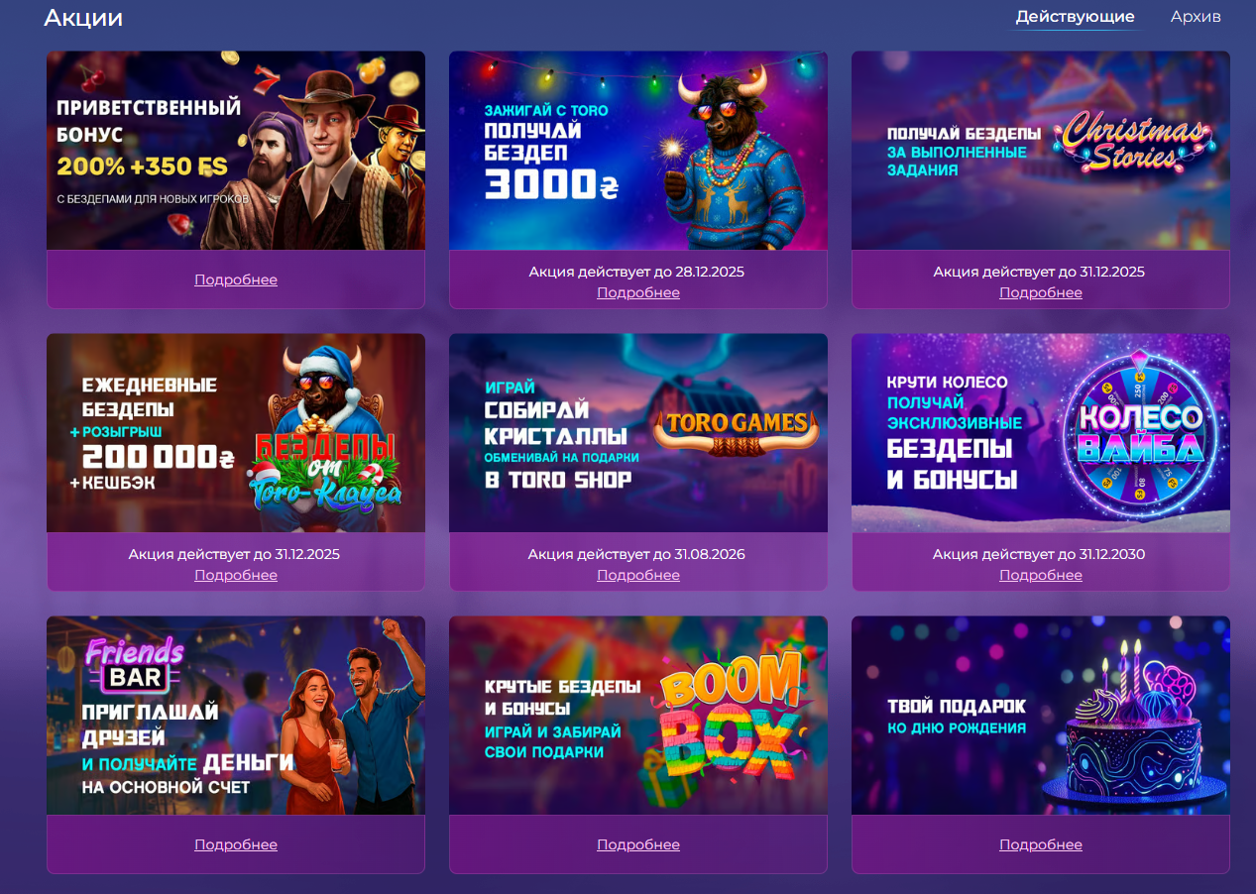Click Подробнее under the welcome bonus
Viewport: 1256px width, 894px height.
(x=236, y=279)
